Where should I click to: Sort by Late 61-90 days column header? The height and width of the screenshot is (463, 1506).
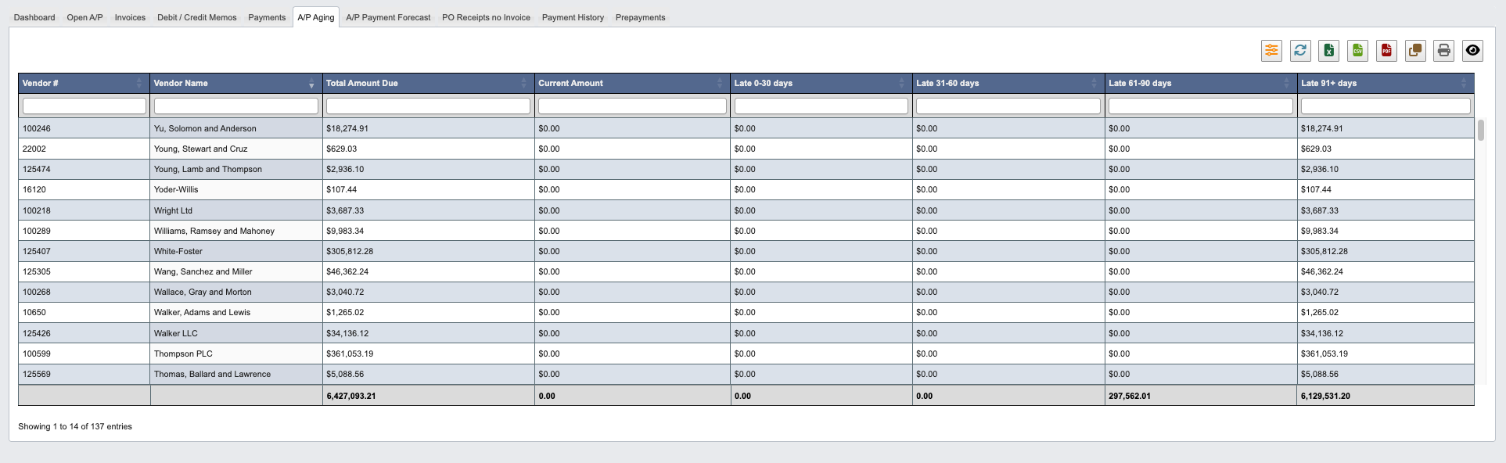coord(1201,83)
